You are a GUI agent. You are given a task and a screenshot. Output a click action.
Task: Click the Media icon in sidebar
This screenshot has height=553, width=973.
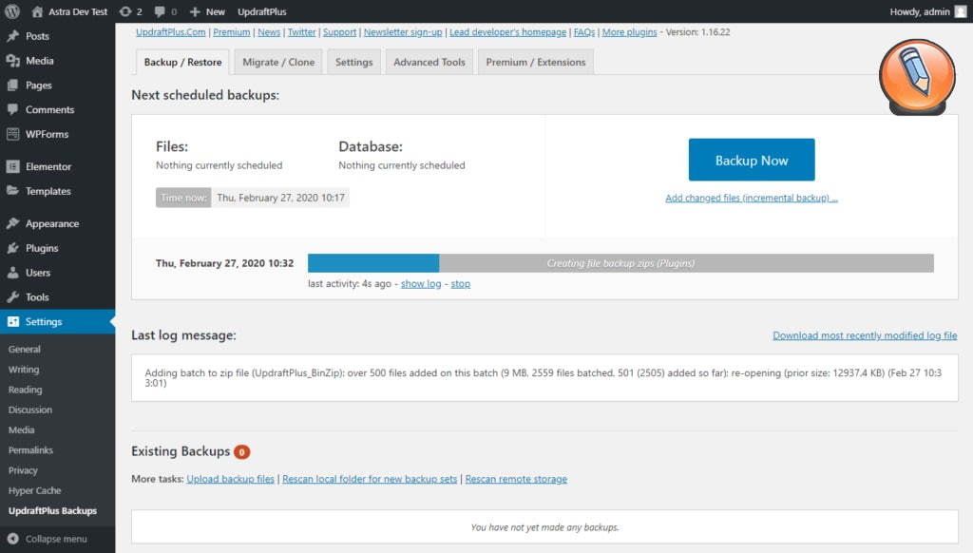(13, 60)
